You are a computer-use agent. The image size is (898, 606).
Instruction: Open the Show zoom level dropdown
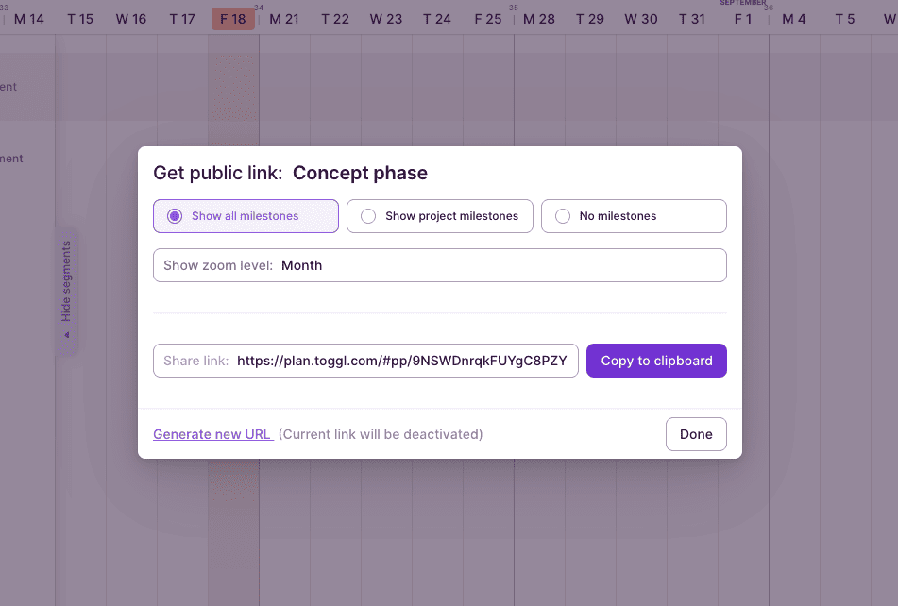pyautogui.click(x=439, y=265)
